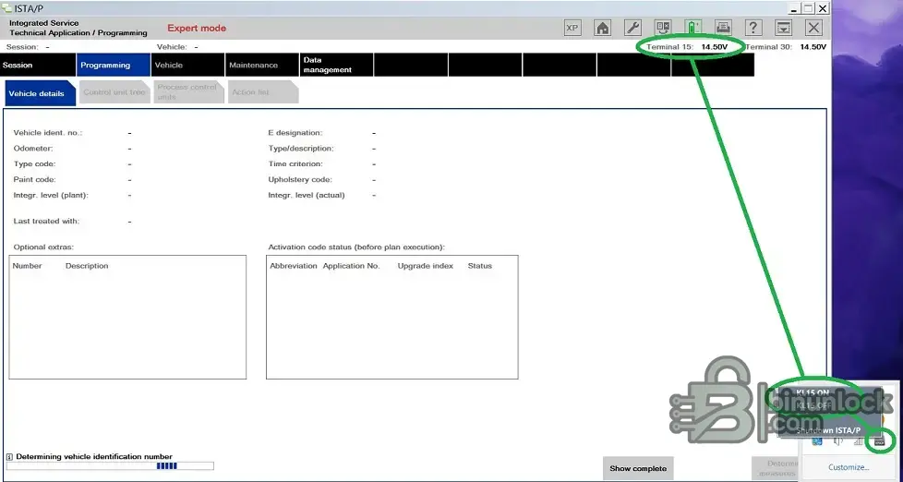Open help with the question mark icon
903x482 pixels.
point(753,28)
